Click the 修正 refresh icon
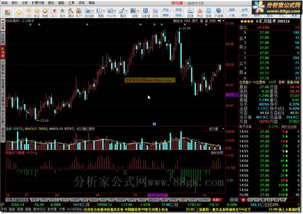 (37, 10)
